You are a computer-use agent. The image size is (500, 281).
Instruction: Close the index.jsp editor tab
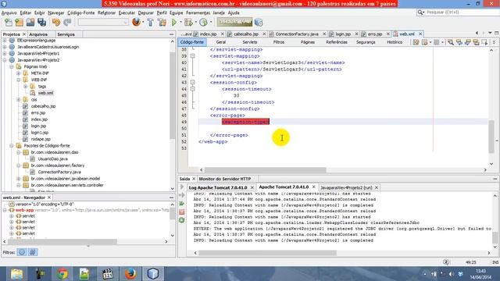point(222,34)
